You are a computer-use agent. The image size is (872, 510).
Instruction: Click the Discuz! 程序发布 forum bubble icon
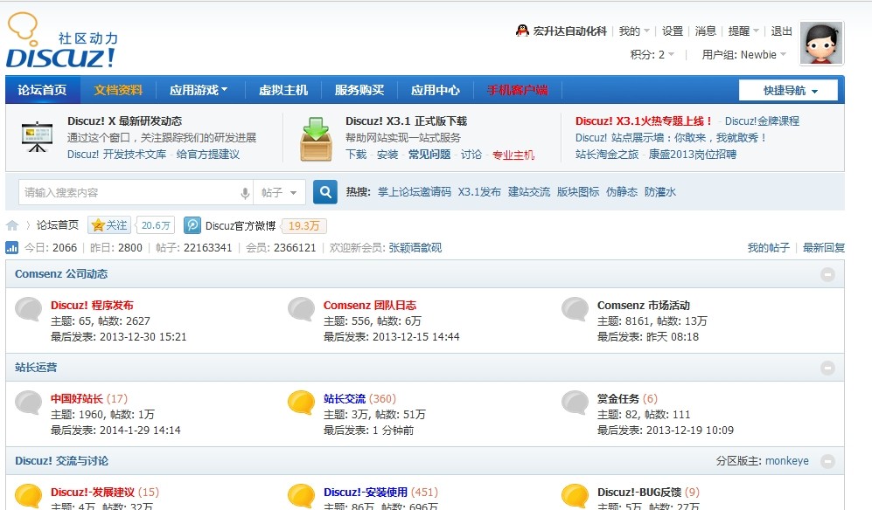pos(28,309)
